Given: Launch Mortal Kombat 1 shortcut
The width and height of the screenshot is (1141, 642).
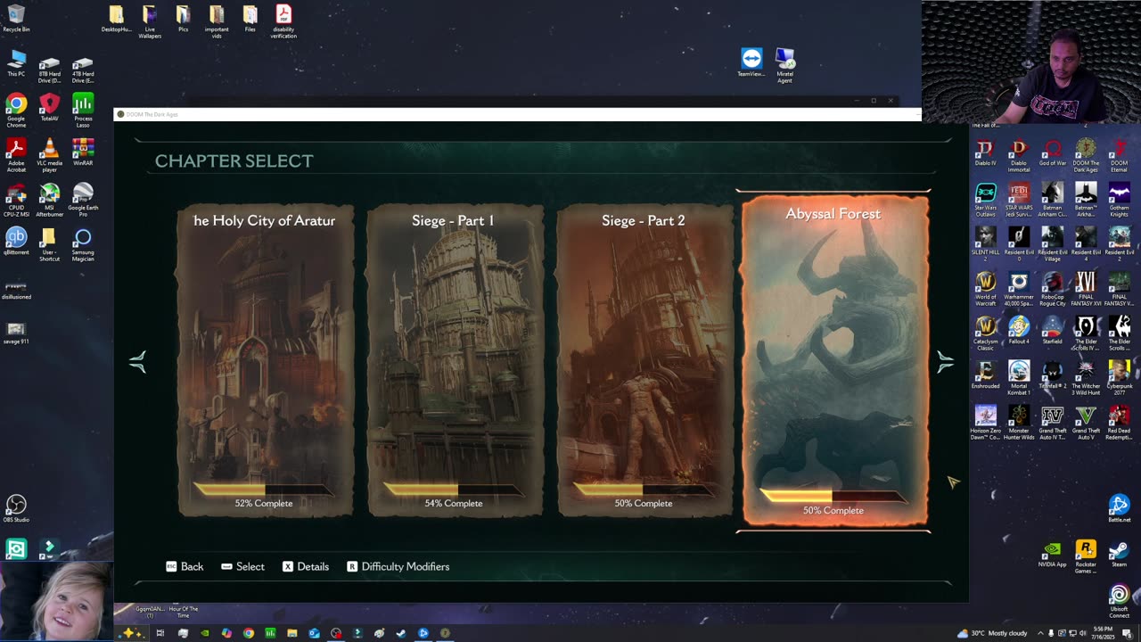Looking at the screenshot, I should pyautogui.click(x=1019, y=378).
